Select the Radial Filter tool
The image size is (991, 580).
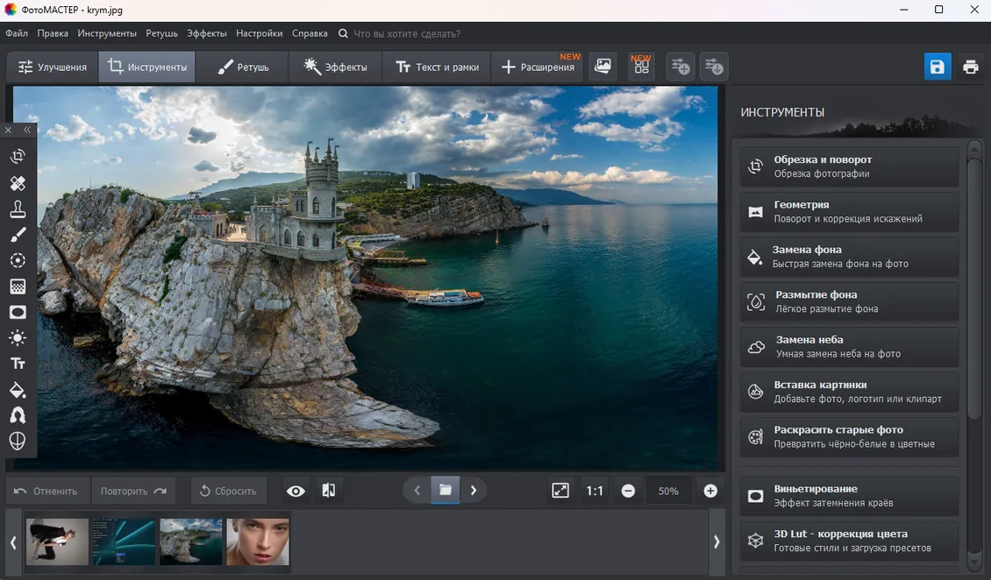coord(17,260)
